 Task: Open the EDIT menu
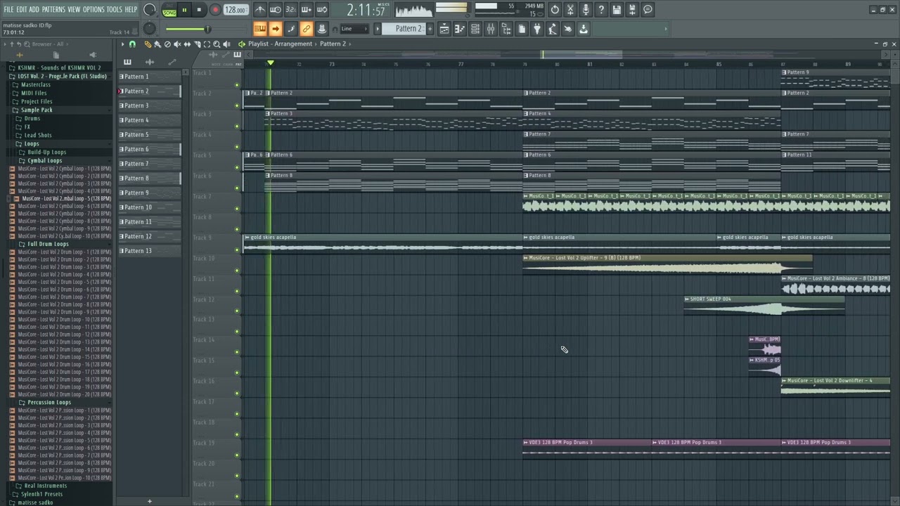pyautogui.click(x=22, y=9)
